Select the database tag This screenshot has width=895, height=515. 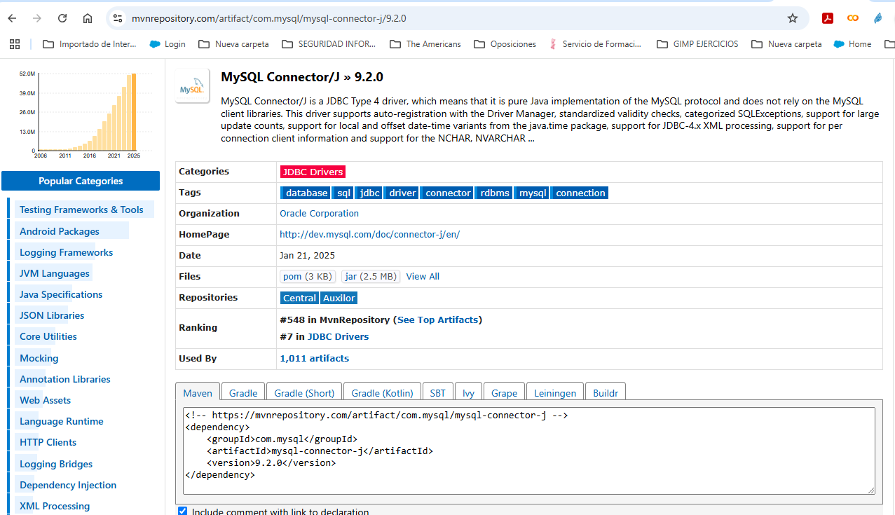306,193
